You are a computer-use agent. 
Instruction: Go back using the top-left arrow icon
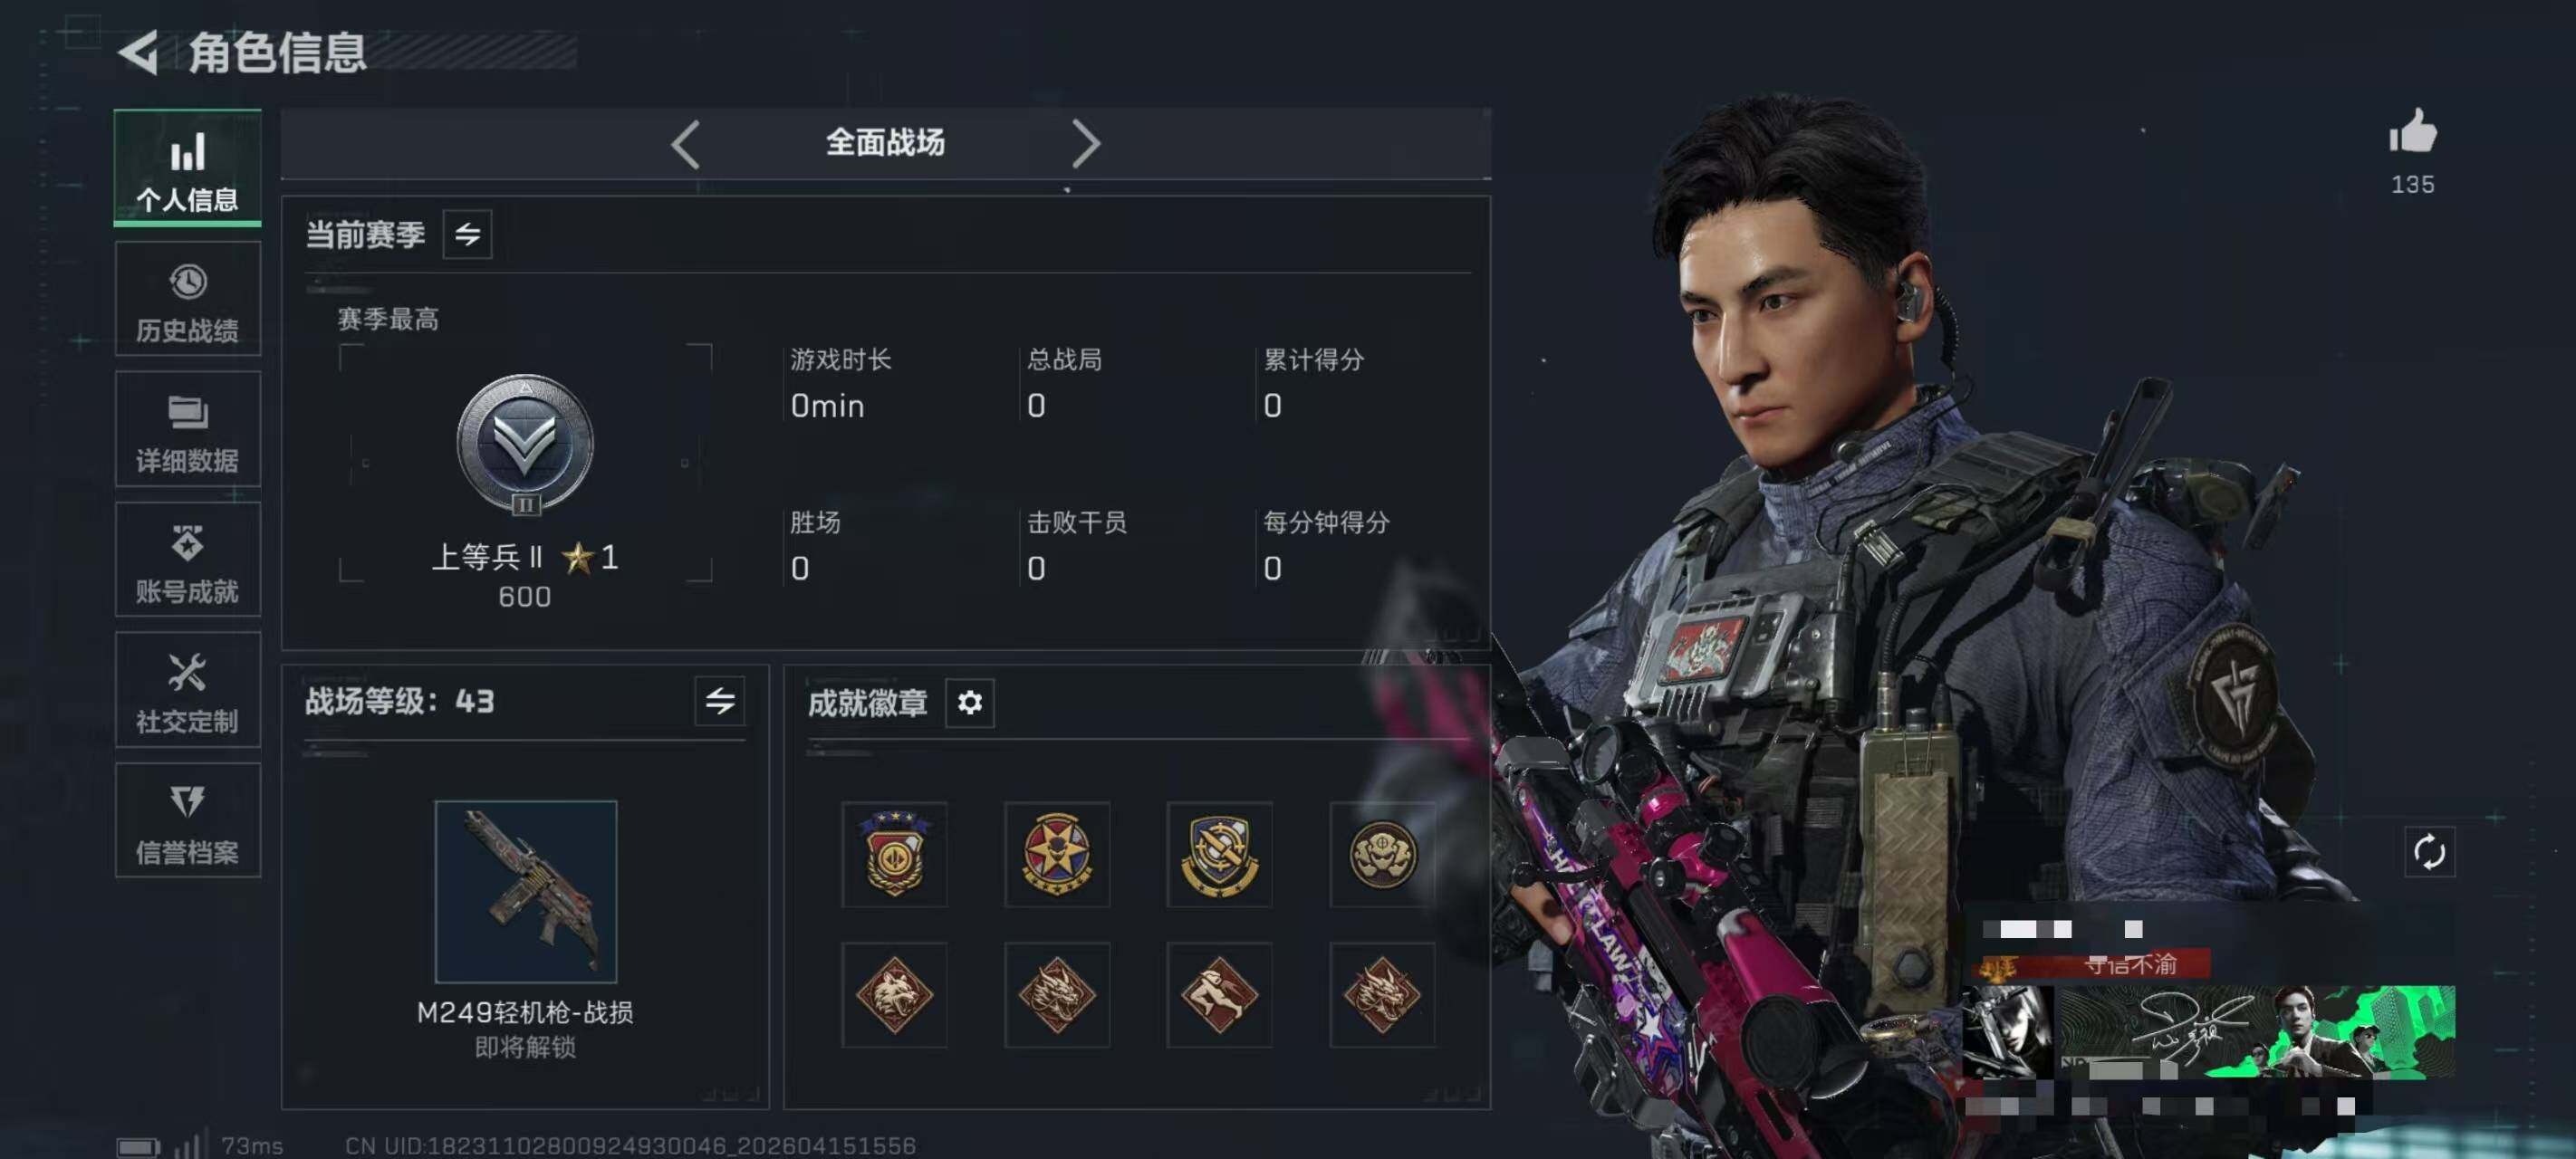tap(139, 53)
